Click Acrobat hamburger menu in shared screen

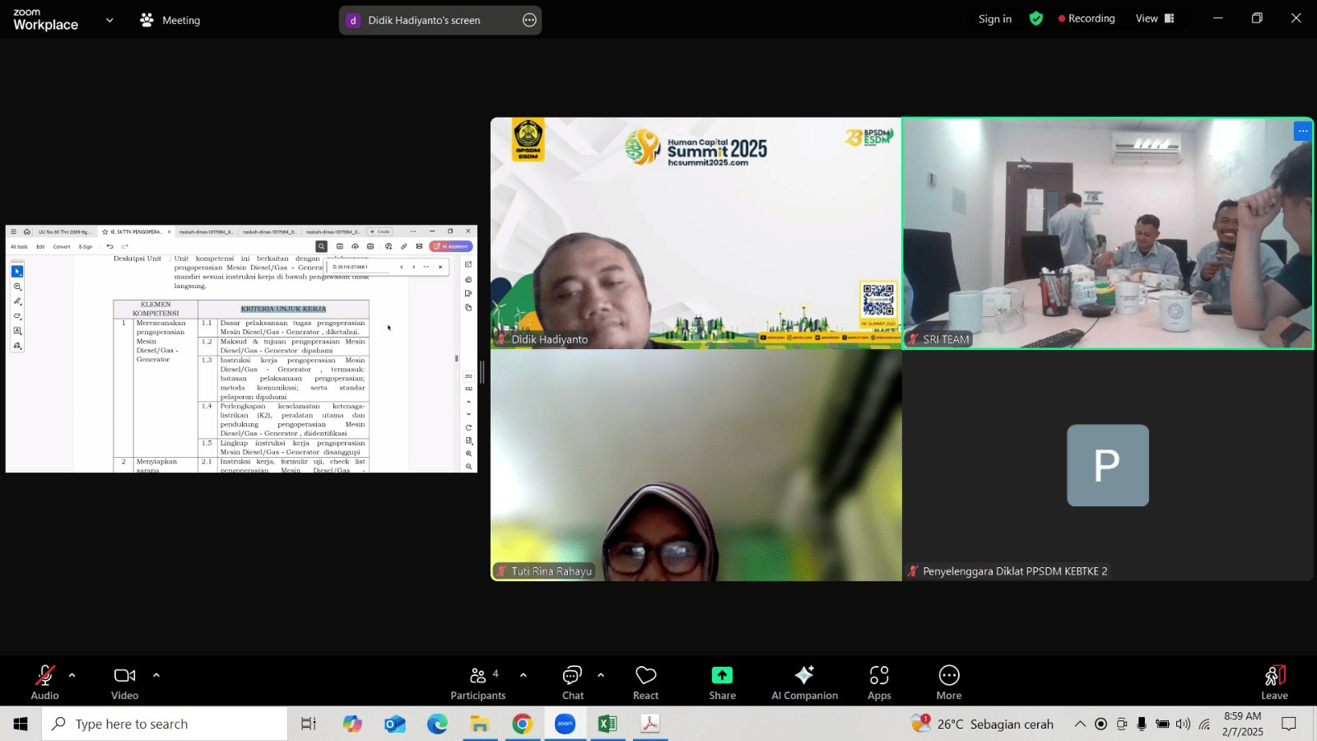coord(13,231)
